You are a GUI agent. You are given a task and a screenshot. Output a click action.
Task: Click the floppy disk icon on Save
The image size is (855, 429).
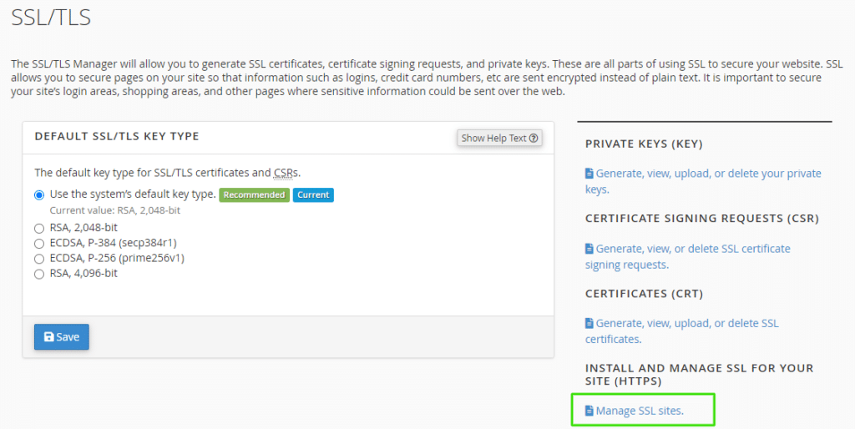pos(49,337)
